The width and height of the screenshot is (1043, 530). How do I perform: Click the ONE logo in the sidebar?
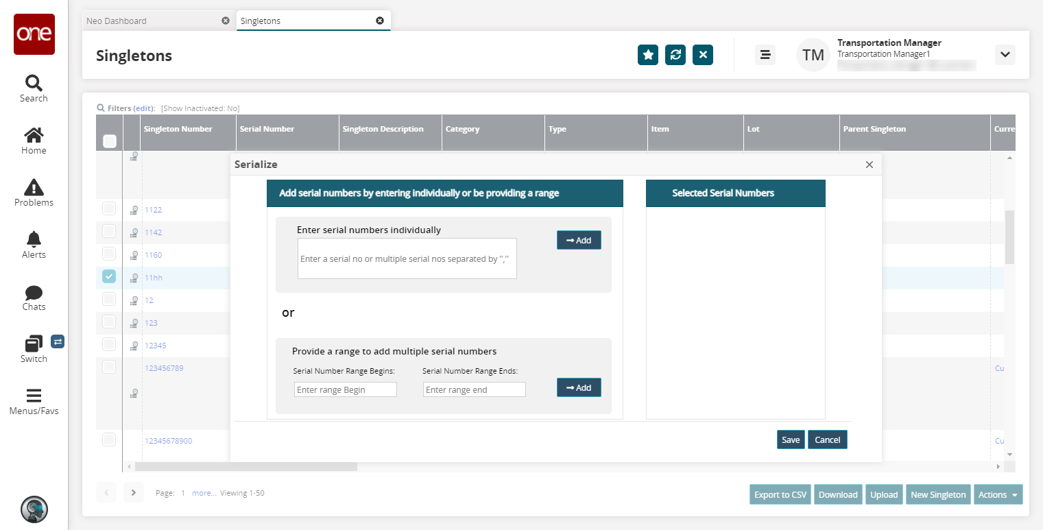34,34
